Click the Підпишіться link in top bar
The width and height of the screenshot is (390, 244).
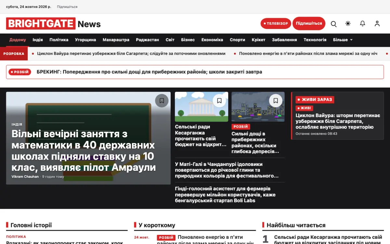pyautogui.click(x=67, y=7)
